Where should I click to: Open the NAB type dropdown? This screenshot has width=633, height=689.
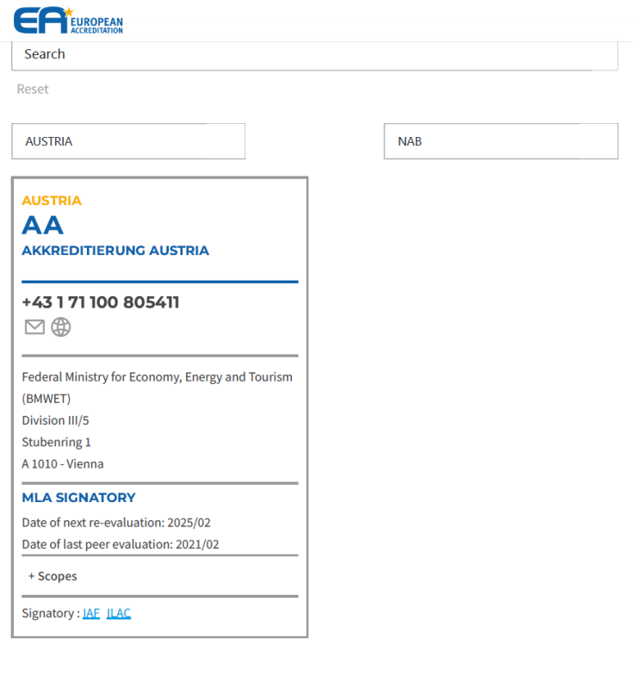(x=500, y=141)
